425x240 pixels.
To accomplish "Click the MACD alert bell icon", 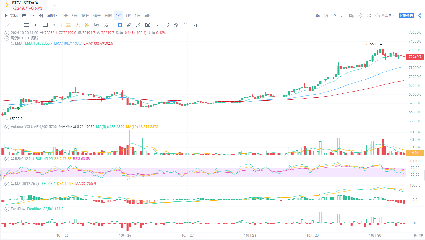I will tap(12, 184).
